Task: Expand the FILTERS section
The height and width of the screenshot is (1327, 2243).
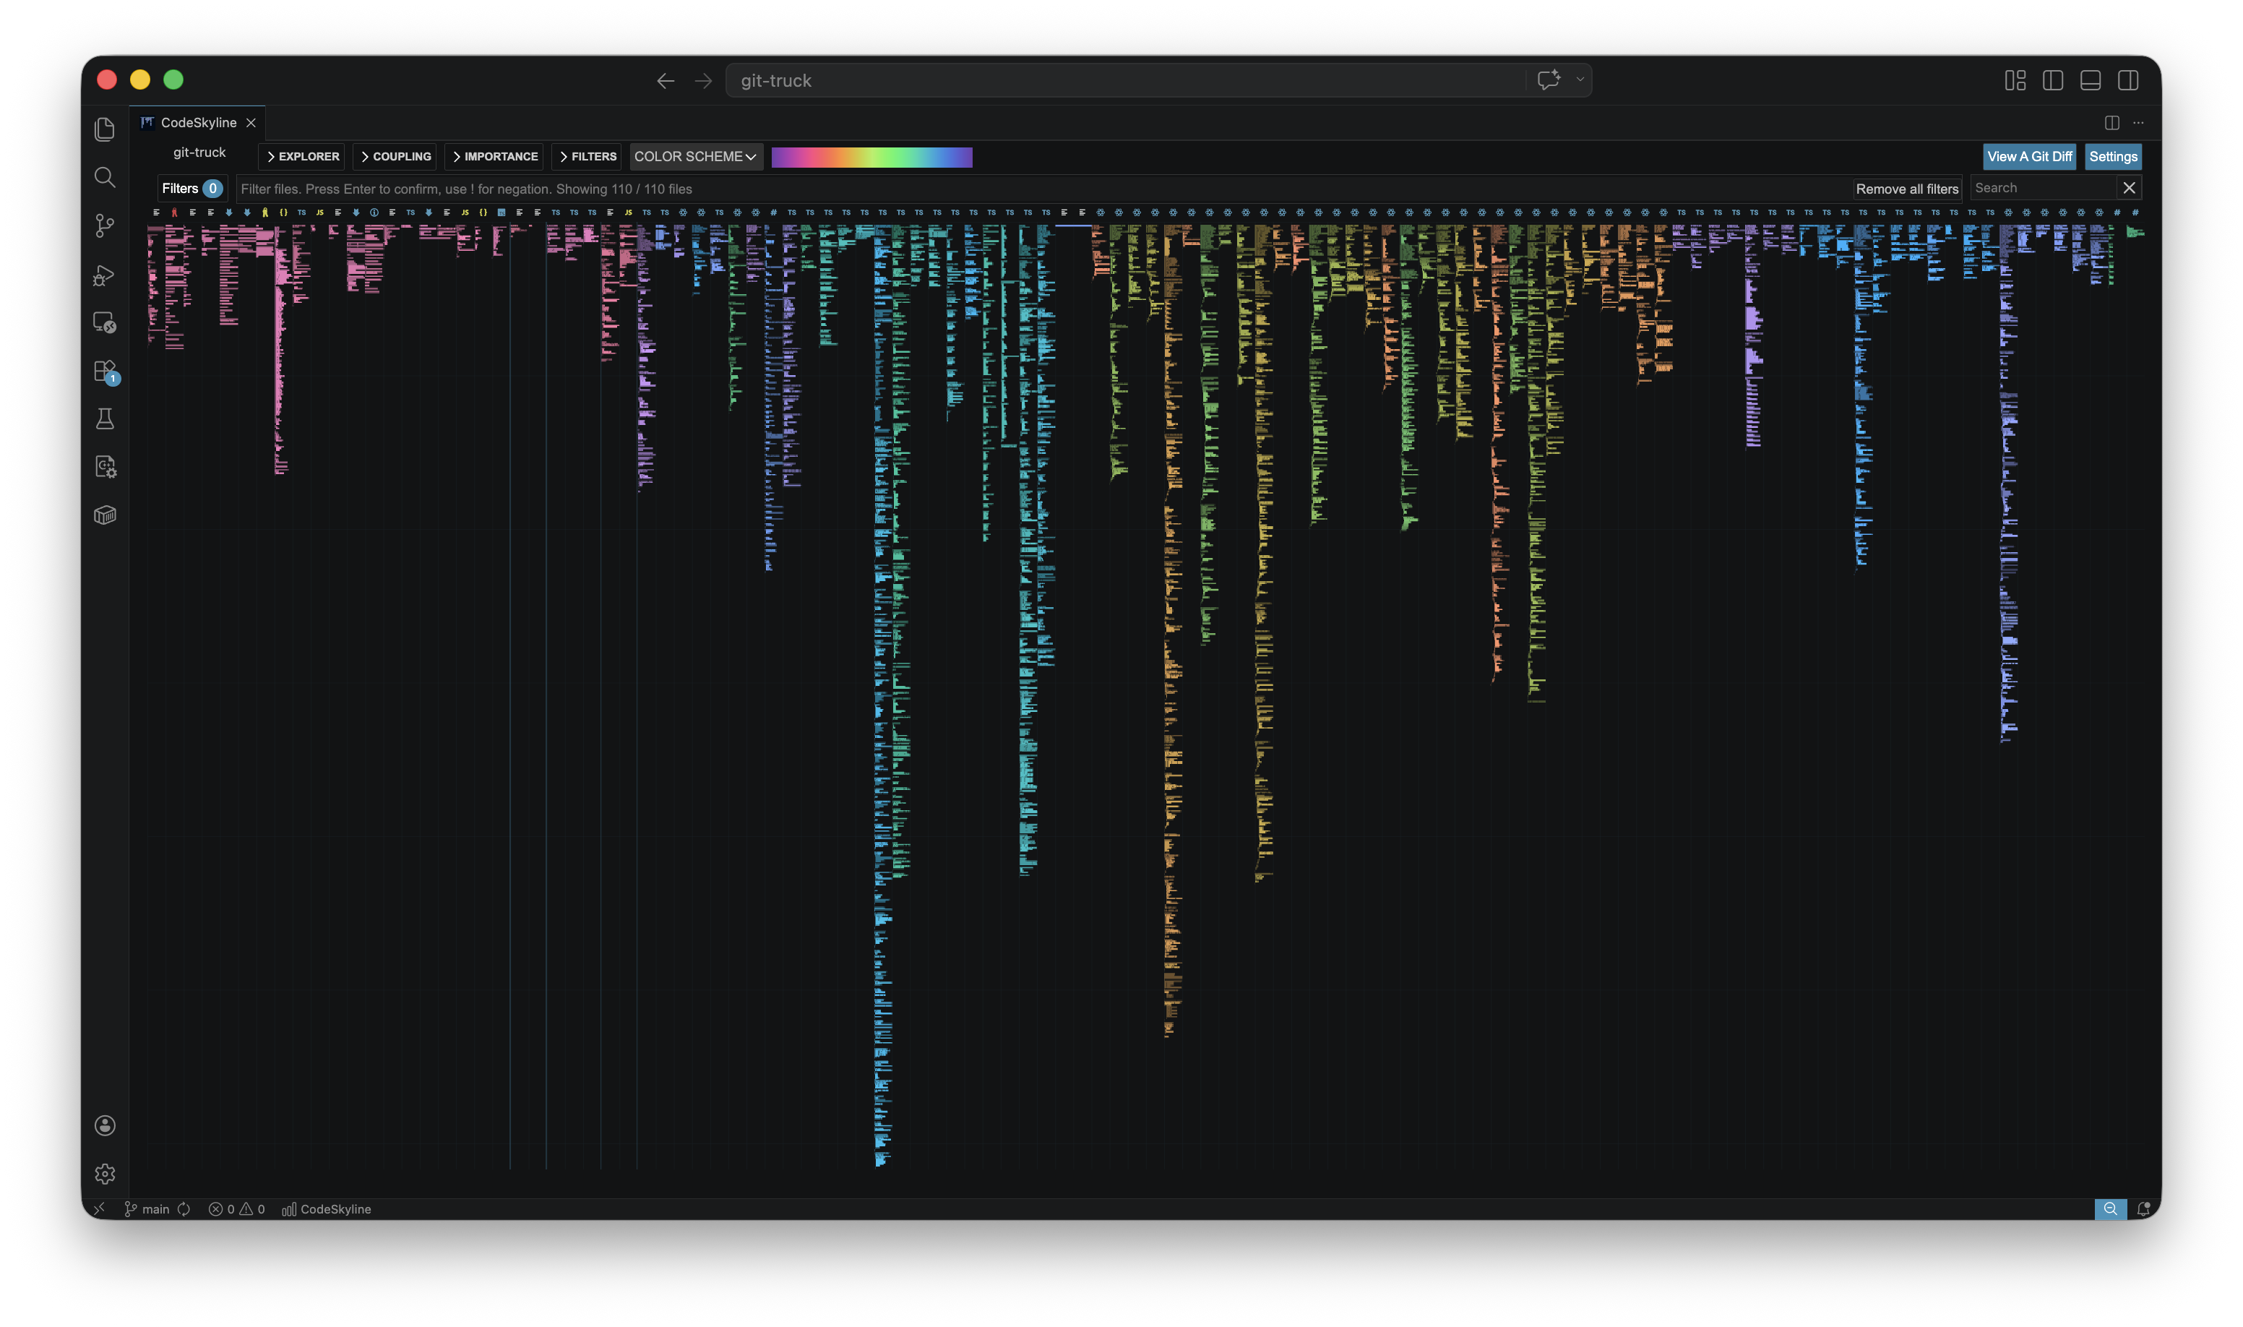Action: [587, 157]
